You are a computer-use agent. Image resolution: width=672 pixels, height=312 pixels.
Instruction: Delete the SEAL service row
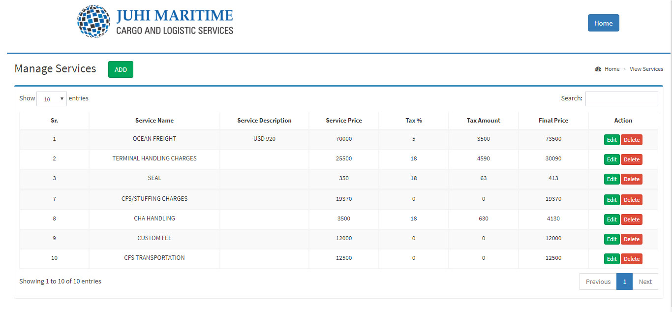pos(632,179)
